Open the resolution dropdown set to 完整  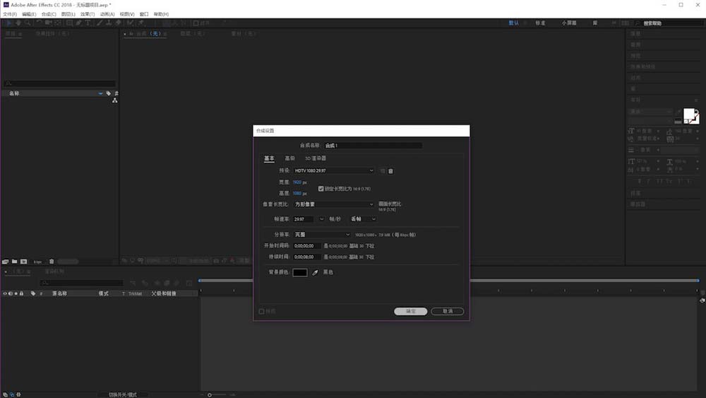[x=322, y=235]
